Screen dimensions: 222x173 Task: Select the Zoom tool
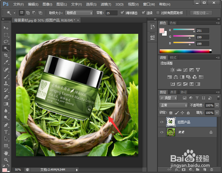coord(6,160)
